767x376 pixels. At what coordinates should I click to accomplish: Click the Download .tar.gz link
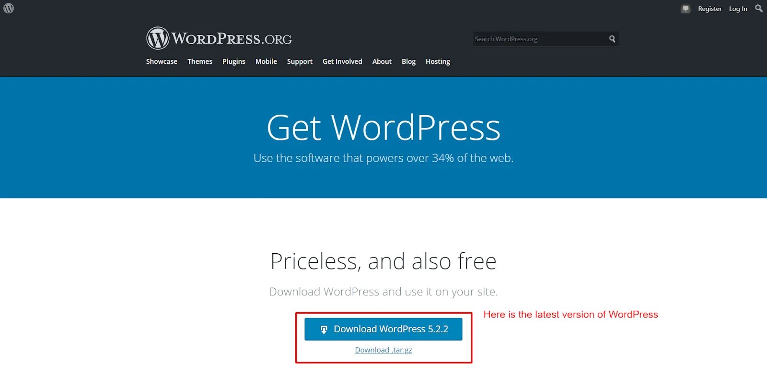click(x=383, y=350)
